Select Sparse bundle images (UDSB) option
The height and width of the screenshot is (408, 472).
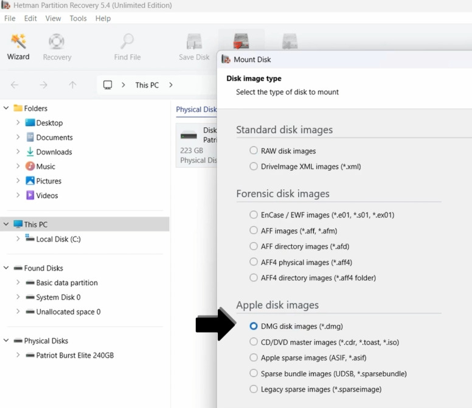(x=254, y=373)
